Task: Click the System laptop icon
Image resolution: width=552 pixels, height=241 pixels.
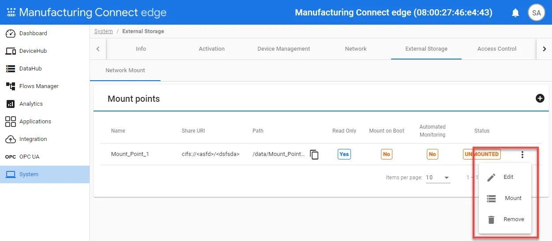Action: click(x=11, y=174)
